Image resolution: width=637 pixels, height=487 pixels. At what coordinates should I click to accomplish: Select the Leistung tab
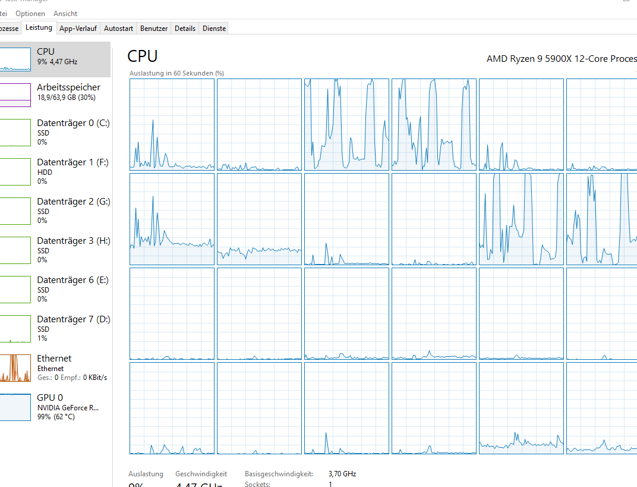(x=39, y=27)
